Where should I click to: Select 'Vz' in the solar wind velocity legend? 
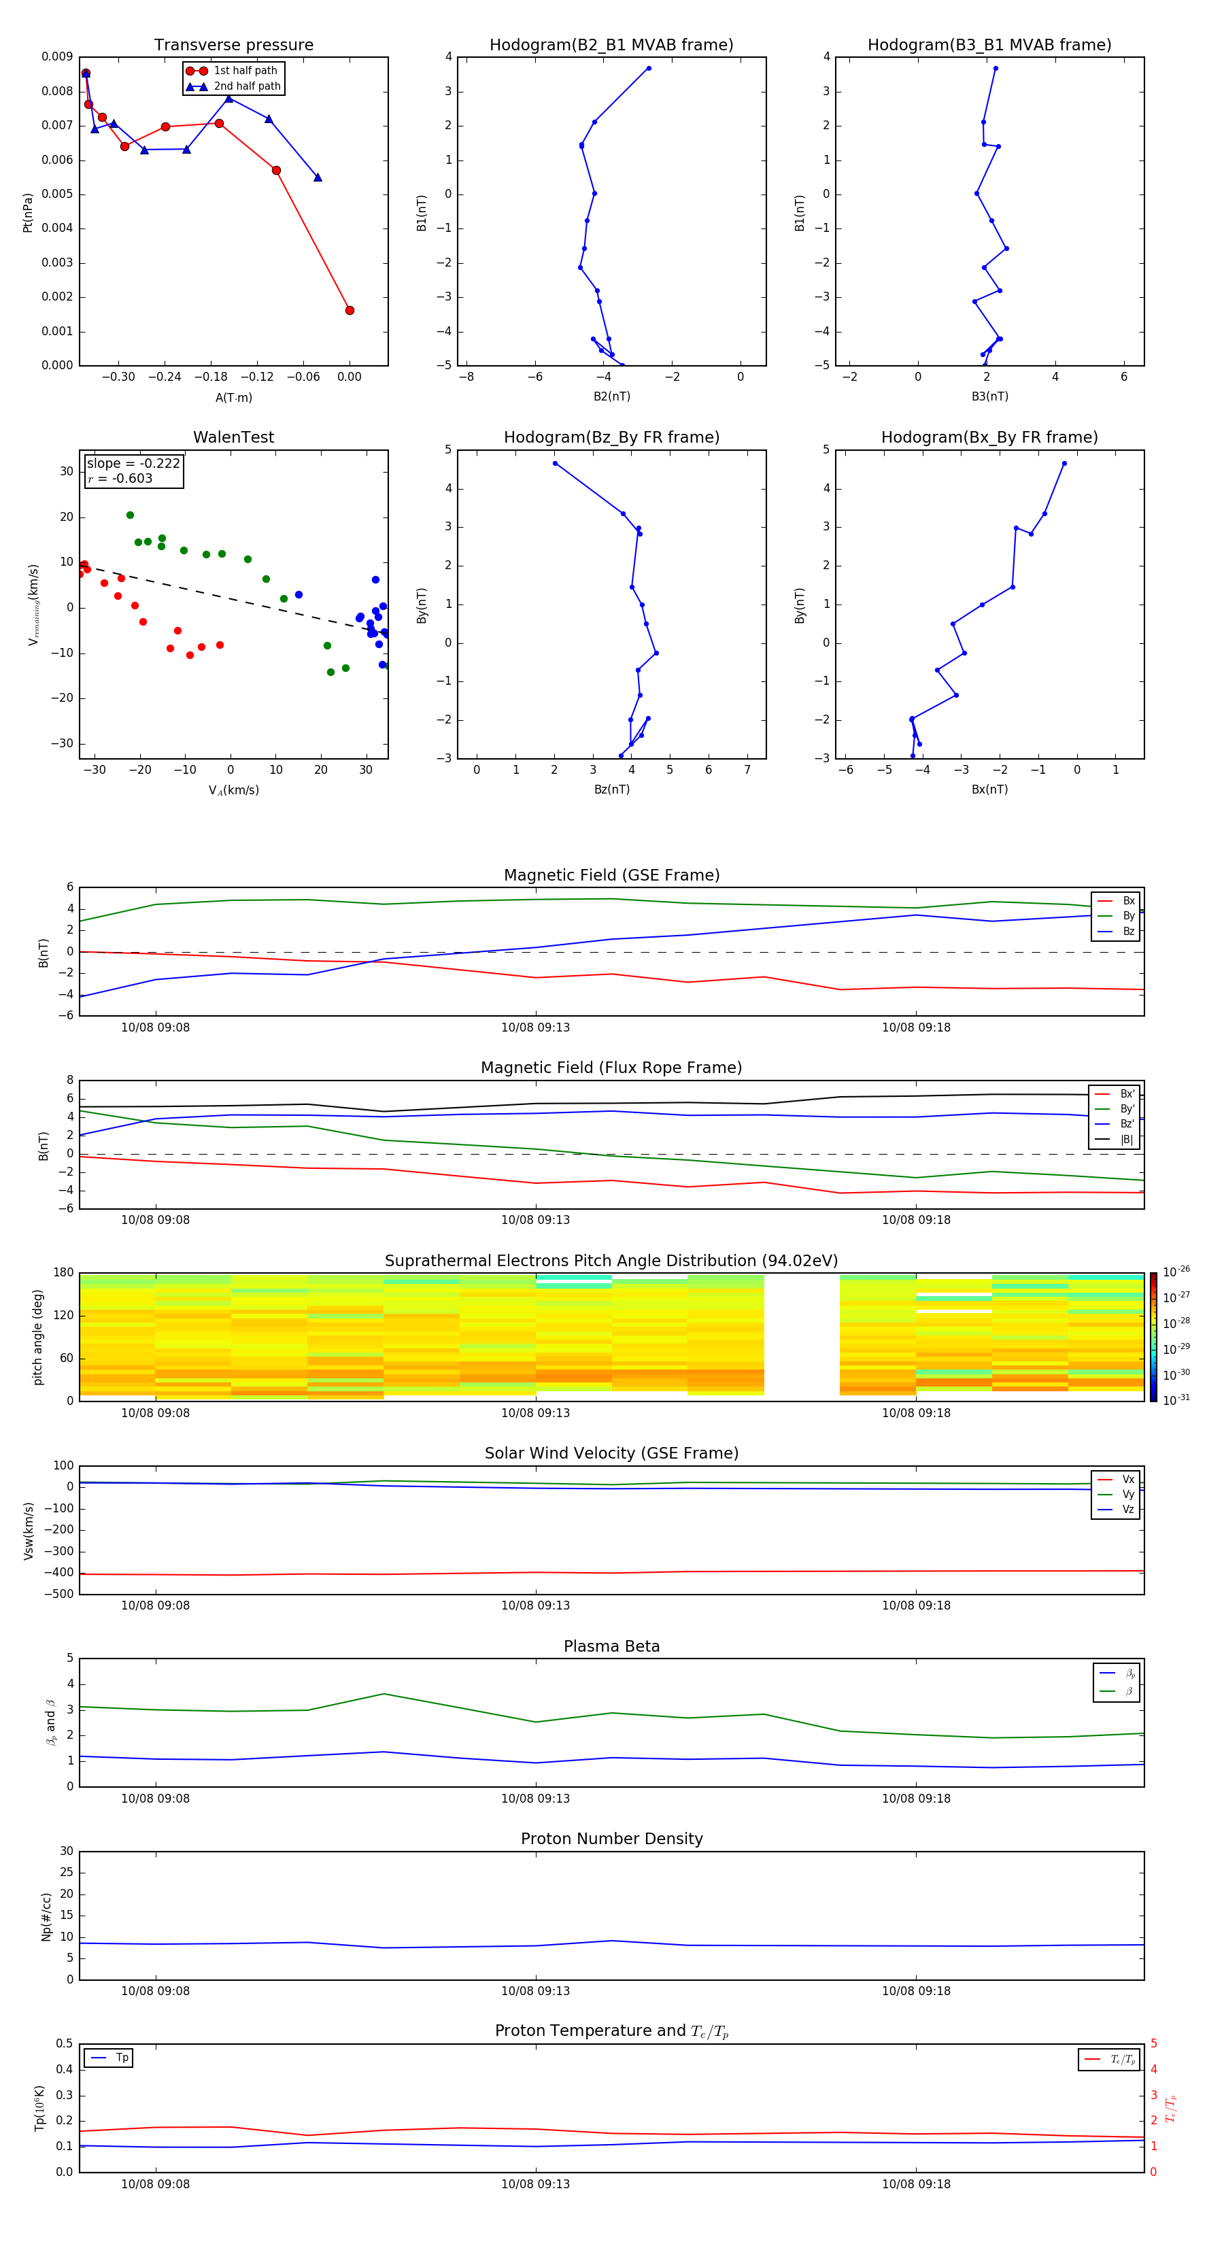(x=1116, y=1509)
